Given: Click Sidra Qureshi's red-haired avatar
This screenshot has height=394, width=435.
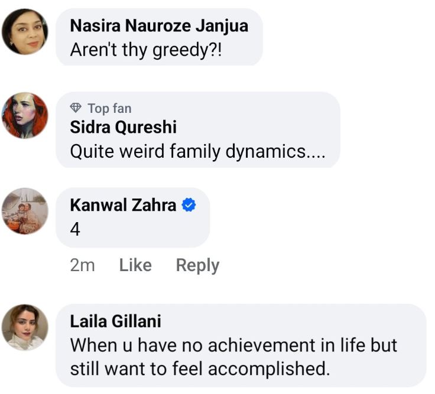Looking at the screenshot, I should point(25,115).
